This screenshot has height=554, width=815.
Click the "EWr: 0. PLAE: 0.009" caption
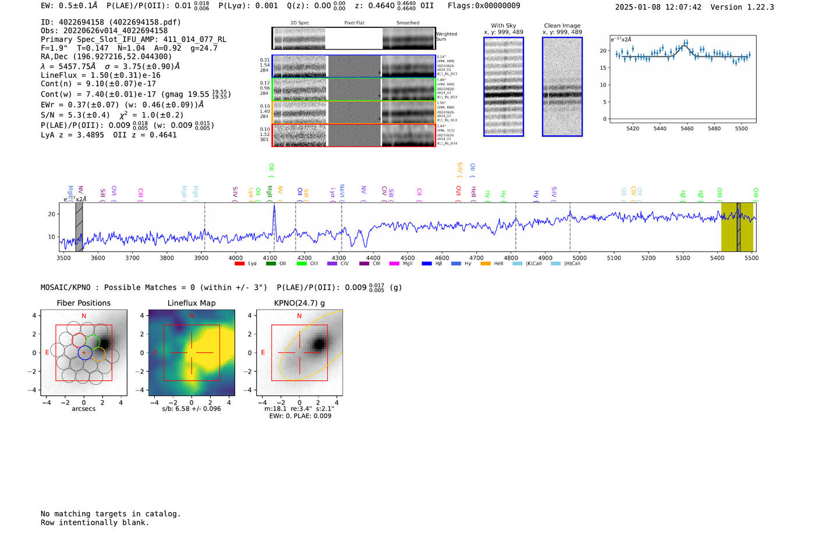(x=300, y=416)
